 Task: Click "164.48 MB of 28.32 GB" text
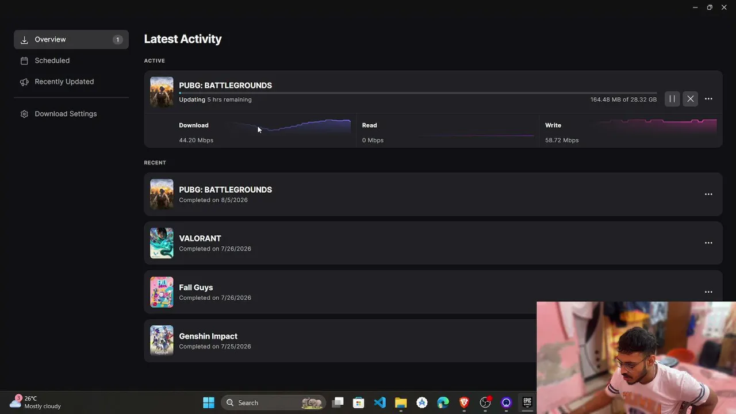point(623,99)
